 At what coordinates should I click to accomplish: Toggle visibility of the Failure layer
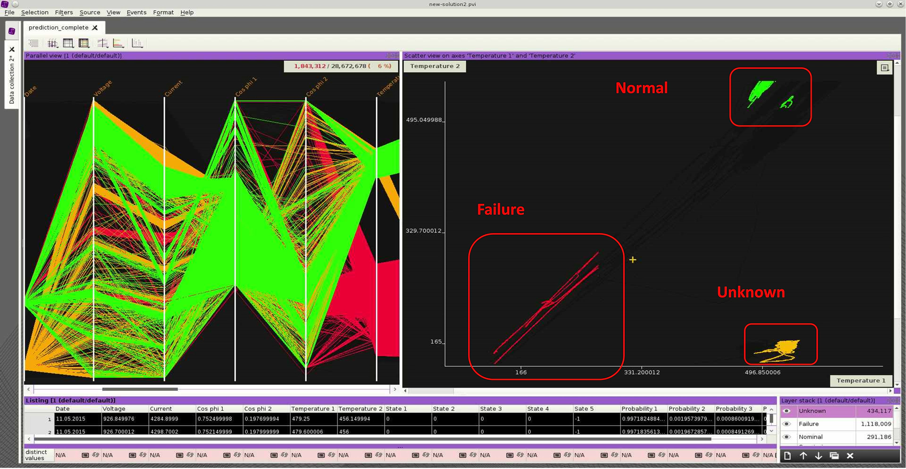(x=787, y=424)
